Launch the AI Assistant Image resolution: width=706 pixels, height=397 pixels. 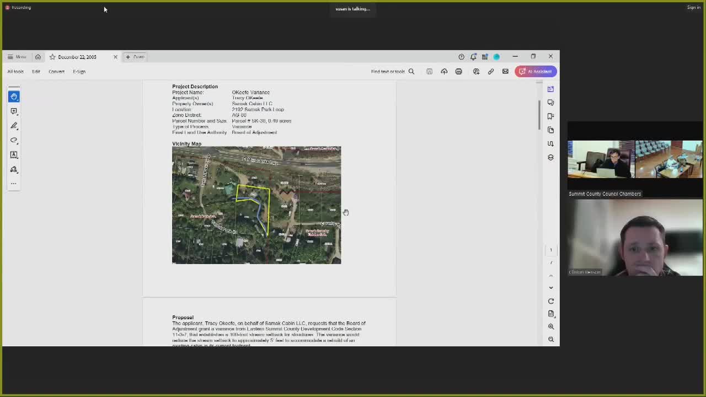536,71
